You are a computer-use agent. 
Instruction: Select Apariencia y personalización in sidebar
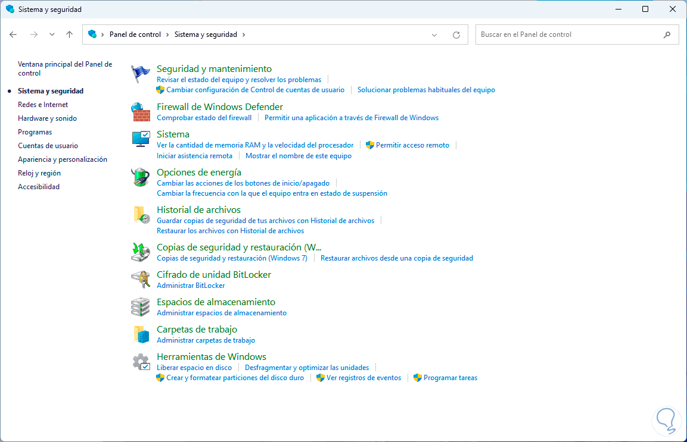click(62, 159)
